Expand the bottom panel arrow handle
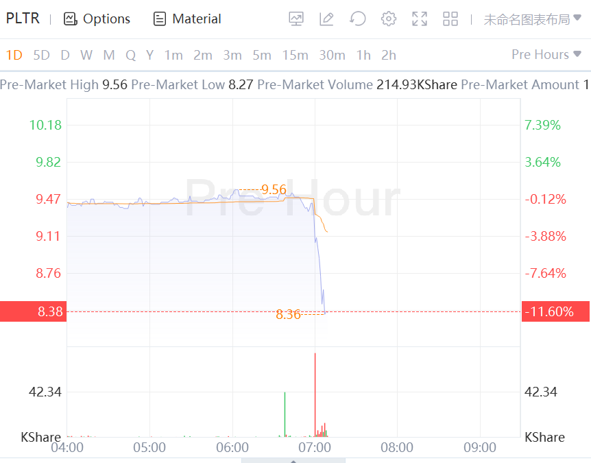The height and width of the screenshot is (463, 591). coord(294,460)
